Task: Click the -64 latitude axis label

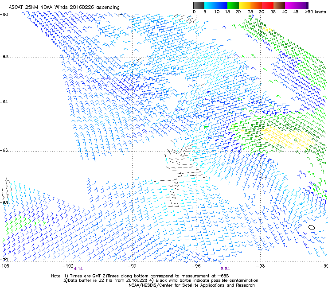Action: pyautogui.click(x=4, y=101)
